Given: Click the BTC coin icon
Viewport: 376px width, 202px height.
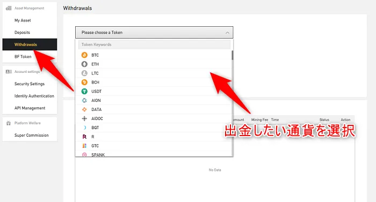Looking at the screenshot, I should coord(84,55).
